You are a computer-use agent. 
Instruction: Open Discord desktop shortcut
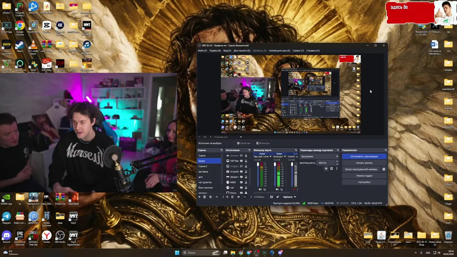point(6,237)
